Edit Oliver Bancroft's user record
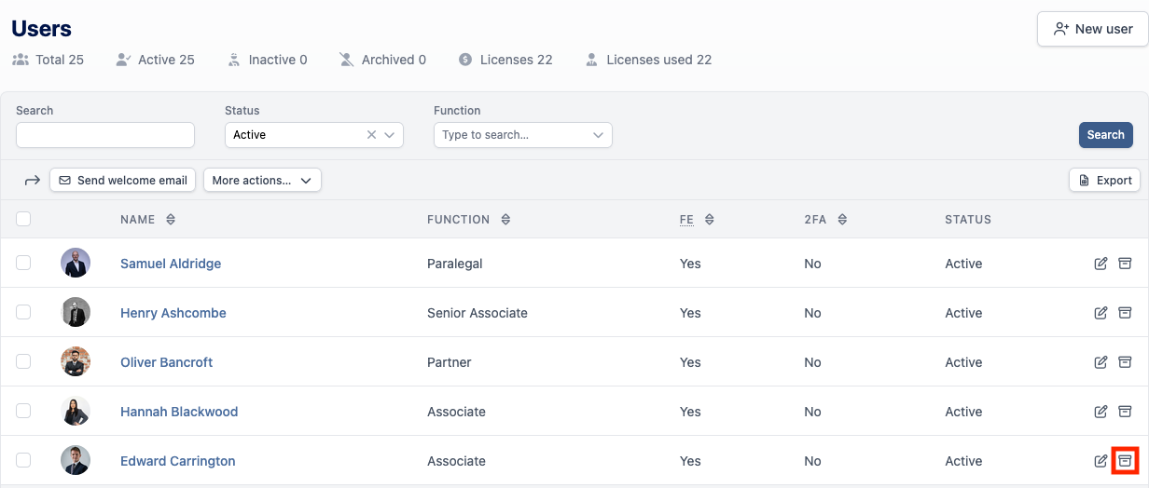Viewport: 1149px width, 488px height. point(1101,362)
